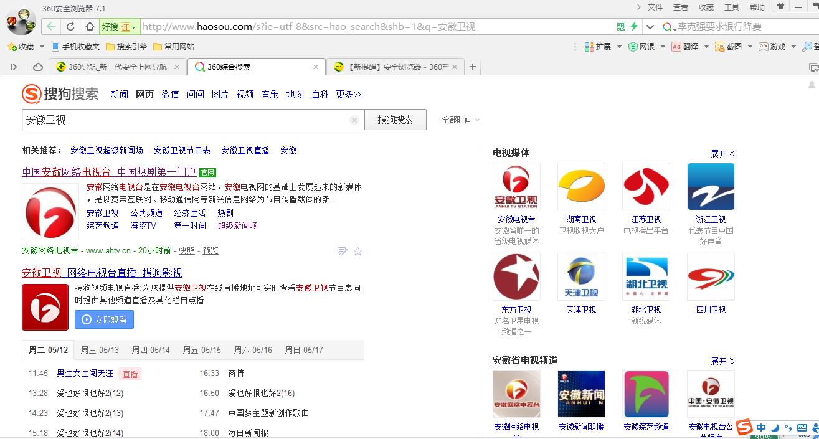The height and width of the screenshot is (439, 819).
Task: Clear the search box with the X icon
Action: tap(354, 120)
